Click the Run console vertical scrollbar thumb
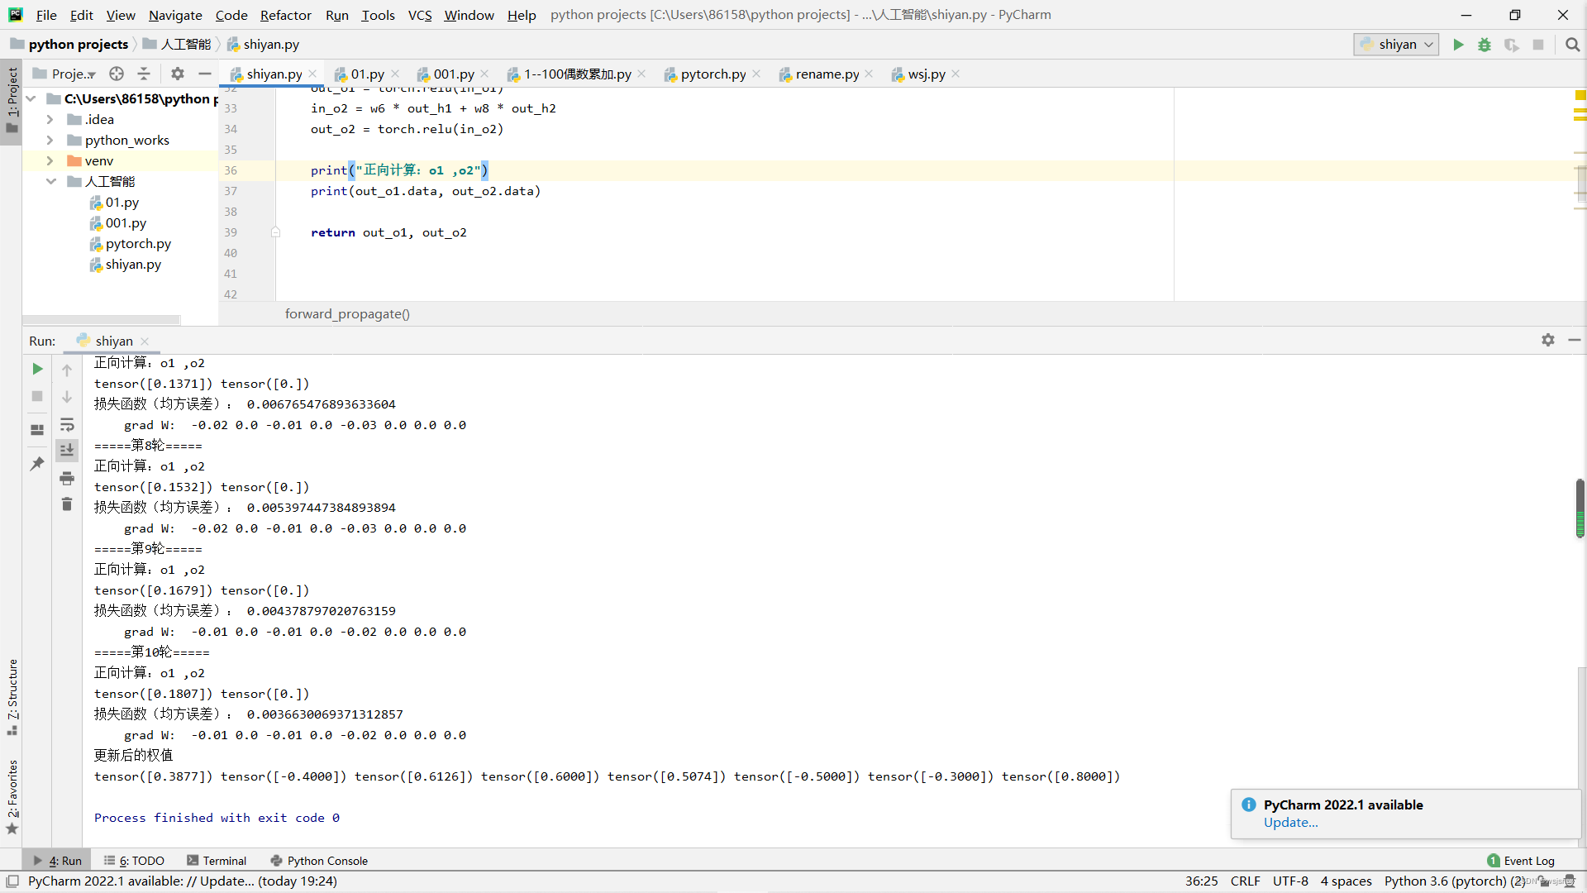1587x893 pixels. tap(1580, 508)
